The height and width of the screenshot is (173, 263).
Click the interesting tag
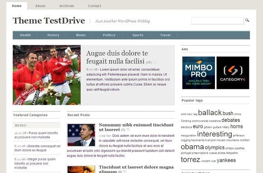click(x=214, y=134)
